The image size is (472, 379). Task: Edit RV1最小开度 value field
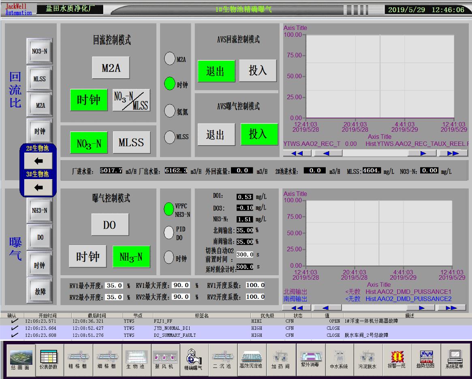tap(114, 285)
